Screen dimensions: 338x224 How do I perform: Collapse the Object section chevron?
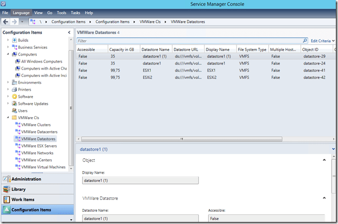(x=325, y=160)
